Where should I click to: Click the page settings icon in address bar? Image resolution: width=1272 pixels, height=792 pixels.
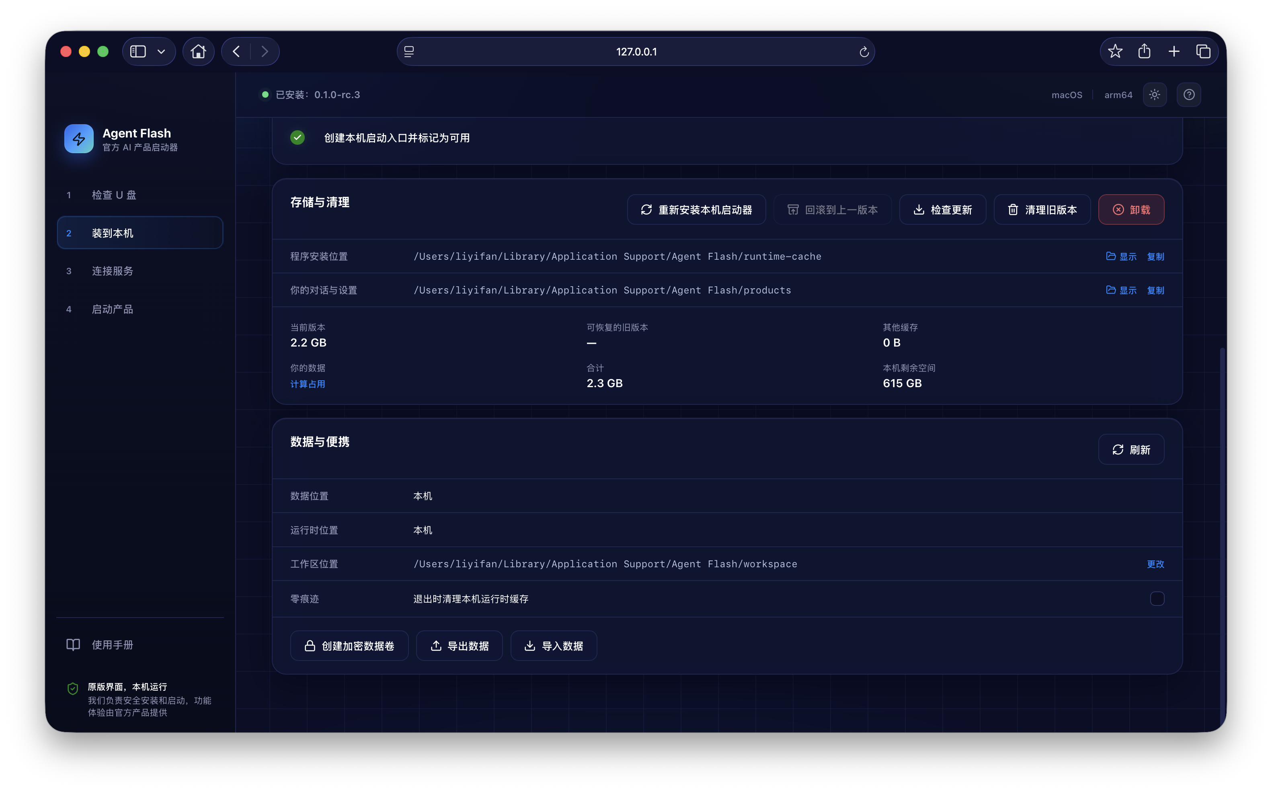click(x=409, y=52)
